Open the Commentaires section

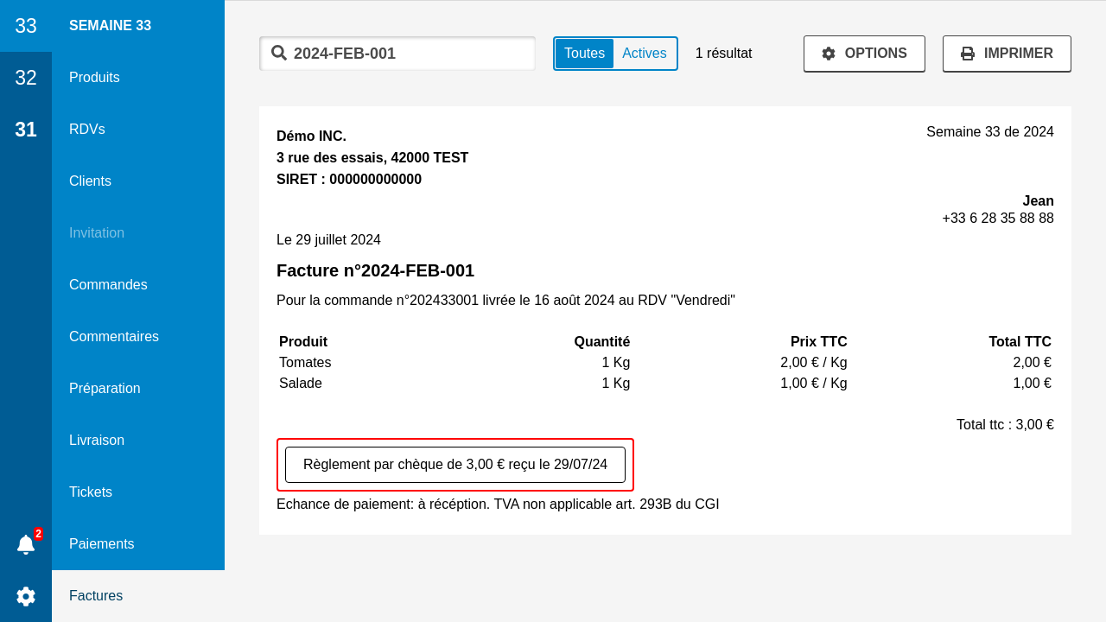(114, 337)
